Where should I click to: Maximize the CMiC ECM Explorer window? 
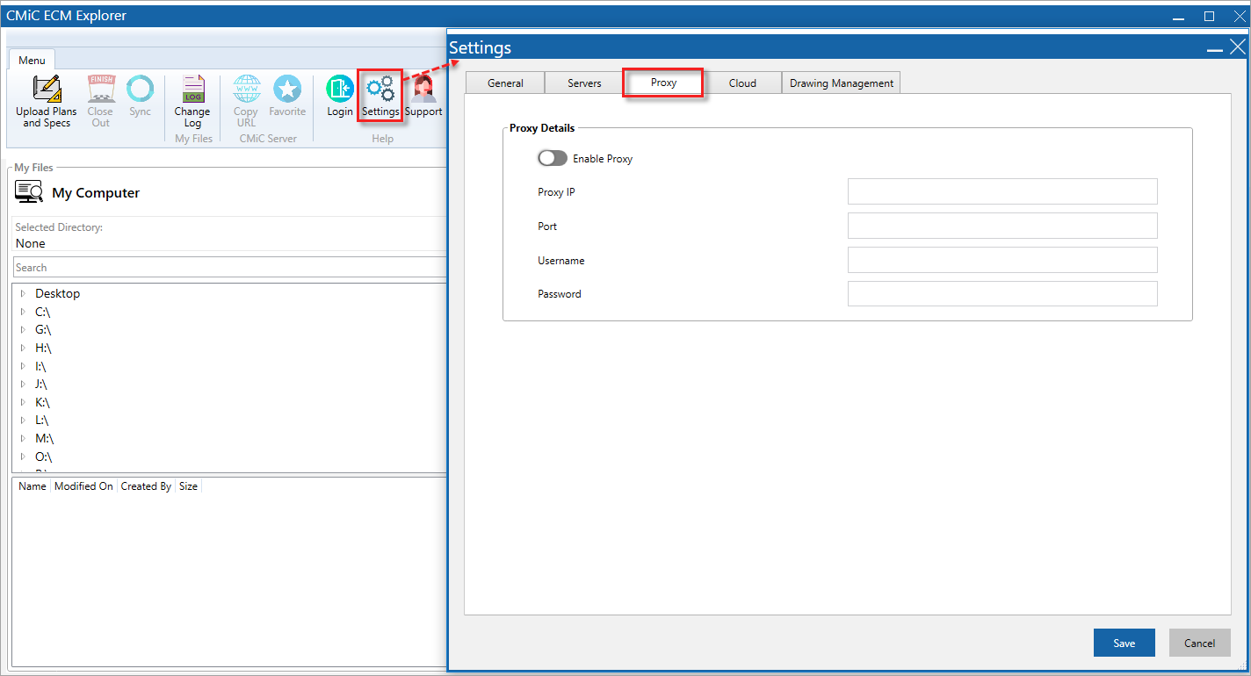point(1209,16)
